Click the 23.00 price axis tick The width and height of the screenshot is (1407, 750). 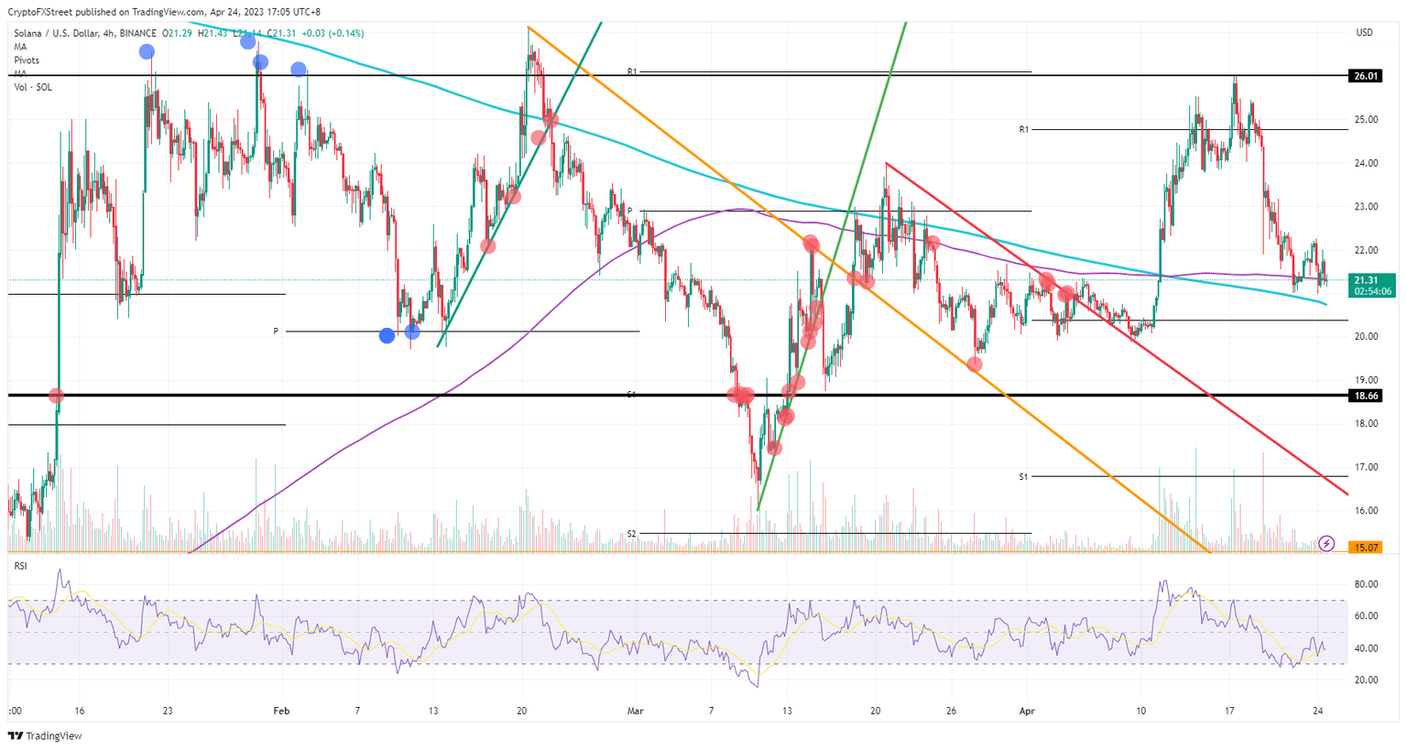pos(1367,207)
